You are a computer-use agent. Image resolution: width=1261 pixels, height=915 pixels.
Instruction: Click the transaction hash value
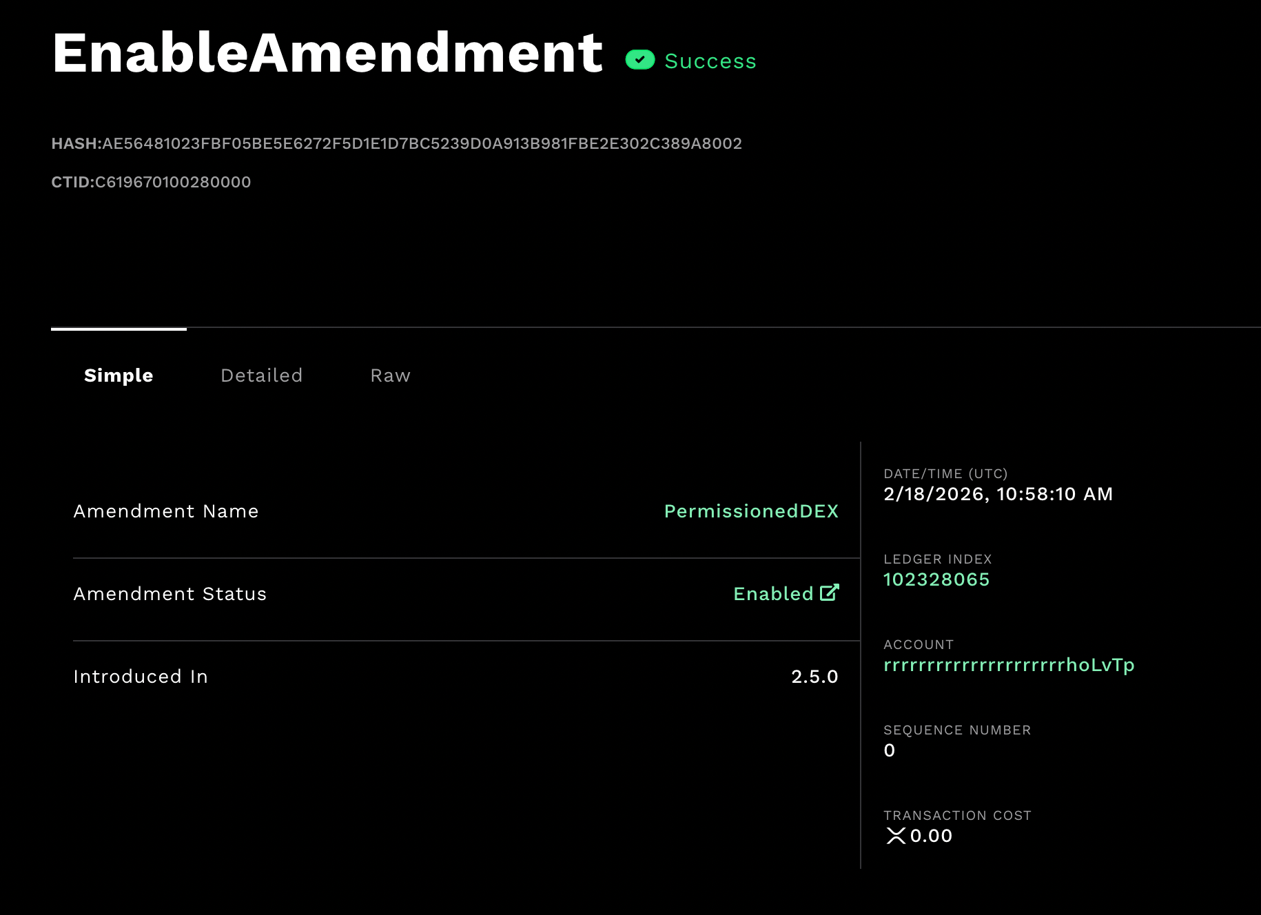(x=422, y=143)
